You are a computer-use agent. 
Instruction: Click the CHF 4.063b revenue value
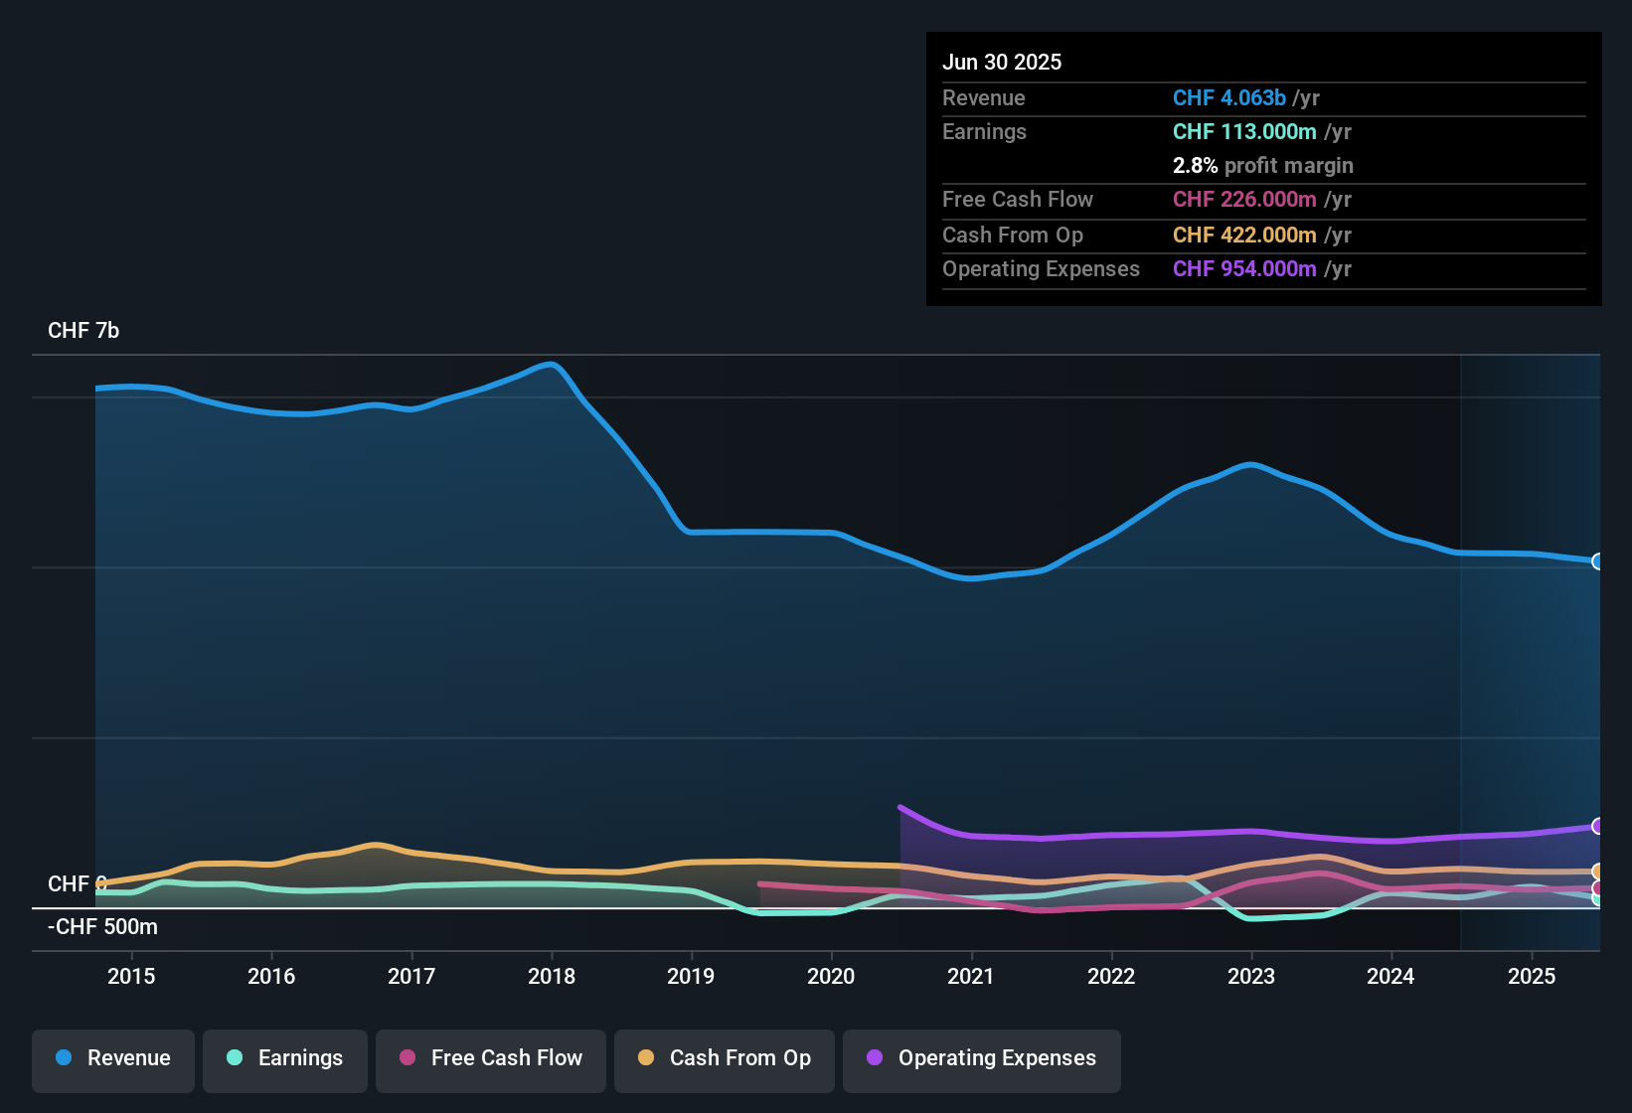tap(1229, 97)
